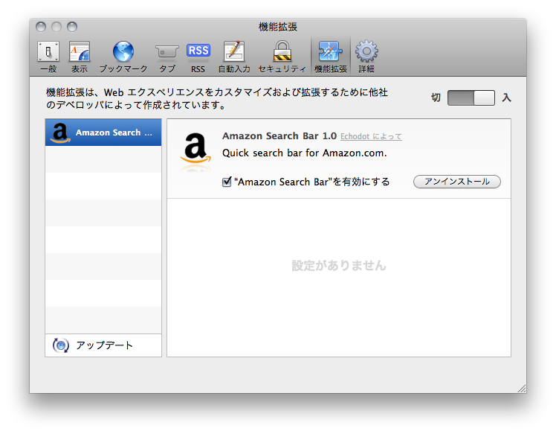Close the 機能拡張 preferences window
The width and height of the screenshot is (556, 434).
point(41,27)
